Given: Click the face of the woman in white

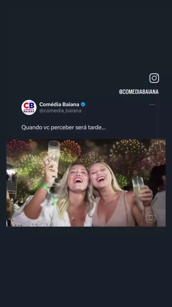Looking at the screenshot, I should coord(77,177).
